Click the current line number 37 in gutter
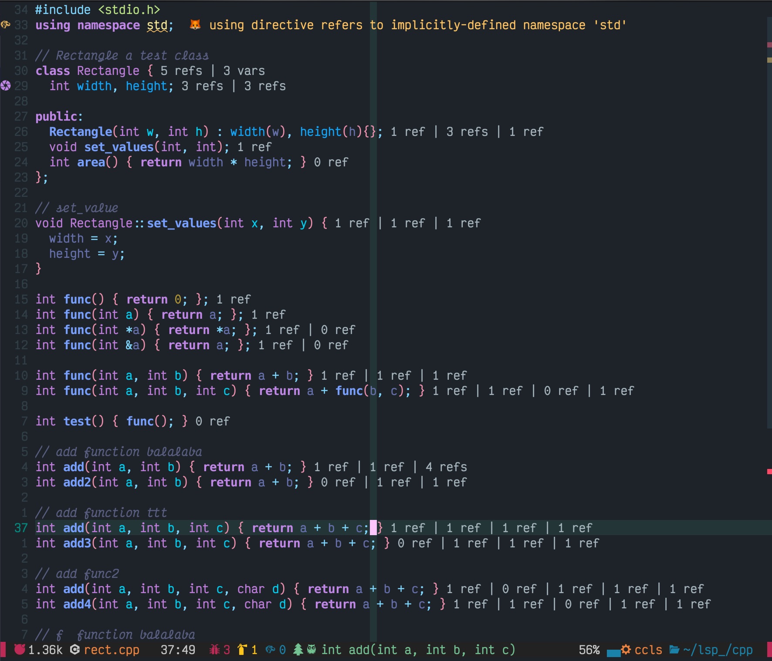772x661 pixels. click(x=21, y=528)
